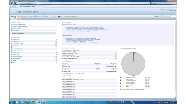Image resolution: width=186 pixels, height=104 pixels.
Task: Open the igb0 Traffic link
Action: (65, 63)
